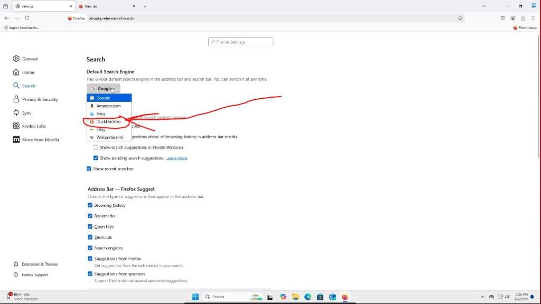The image size is (541, 304).
Task: Show hidden system tray icons
Action: pos(482,297)
